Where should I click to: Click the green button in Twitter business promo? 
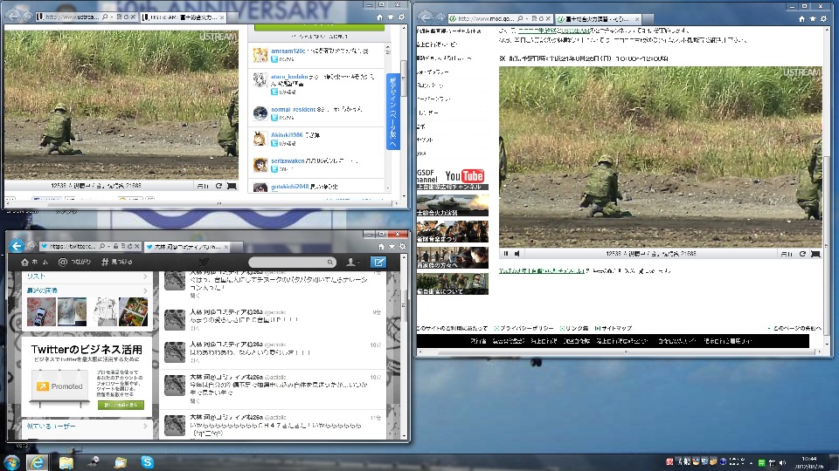click(x=121, y=405)
